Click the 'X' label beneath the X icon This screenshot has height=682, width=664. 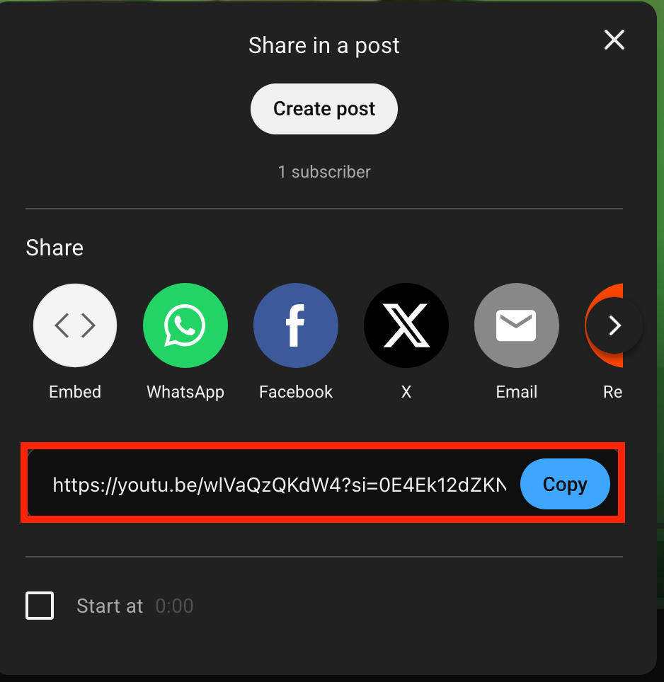406,392
